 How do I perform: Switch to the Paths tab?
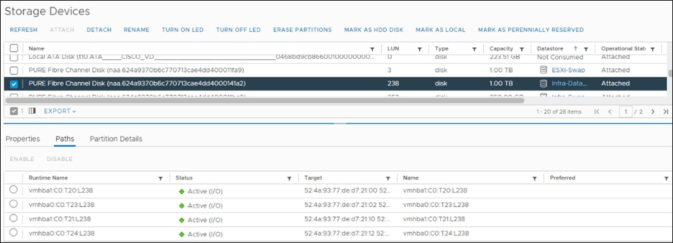point(65,139)
